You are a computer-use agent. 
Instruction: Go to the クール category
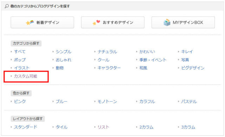[103, 60]
